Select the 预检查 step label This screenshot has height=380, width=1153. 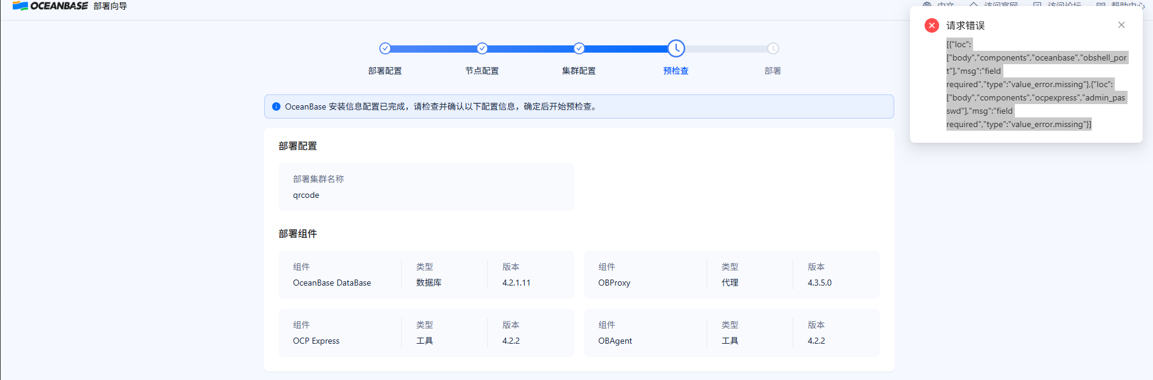[676, 71]
